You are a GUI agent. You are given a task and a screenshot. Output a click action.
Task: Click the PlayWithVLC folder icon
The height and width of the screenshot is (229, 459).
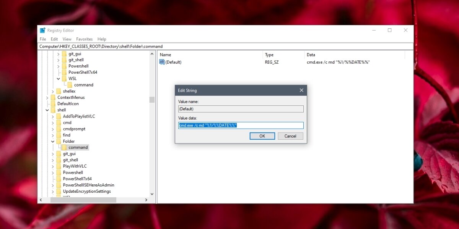[x=59, y=166]
